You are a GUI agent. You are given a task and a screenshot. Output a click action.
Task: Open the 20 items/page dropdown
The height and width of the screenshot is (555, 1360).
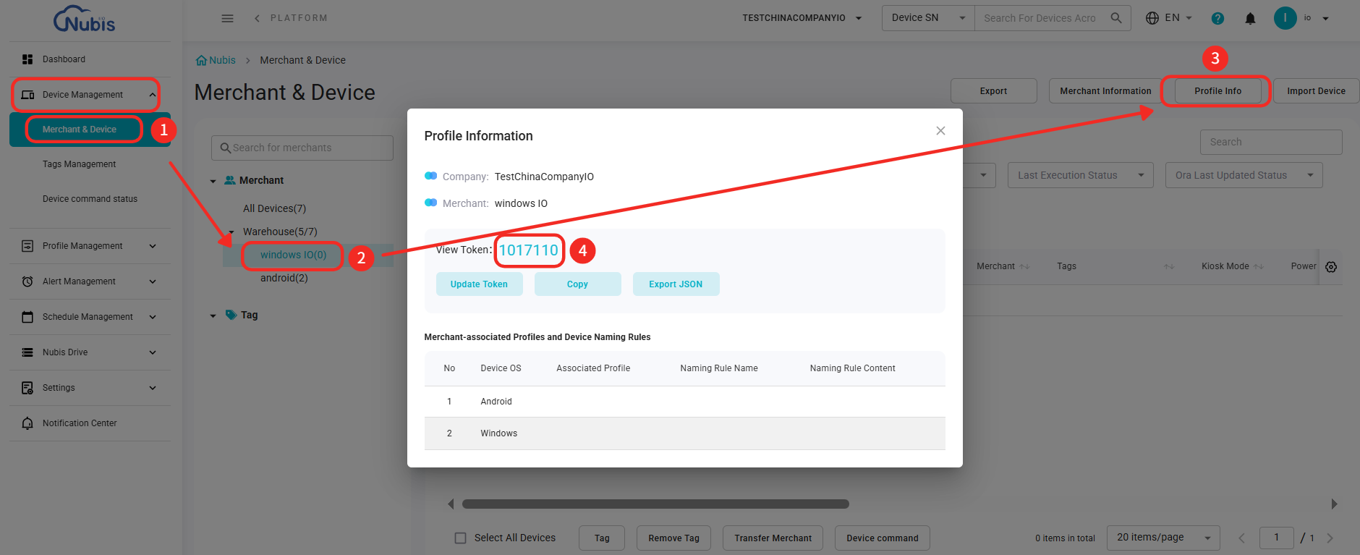coord(1163,538)
